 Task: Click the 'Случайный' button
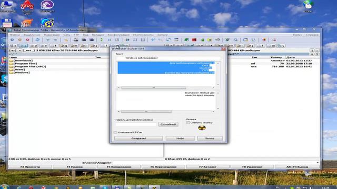(x=168, y=124)
